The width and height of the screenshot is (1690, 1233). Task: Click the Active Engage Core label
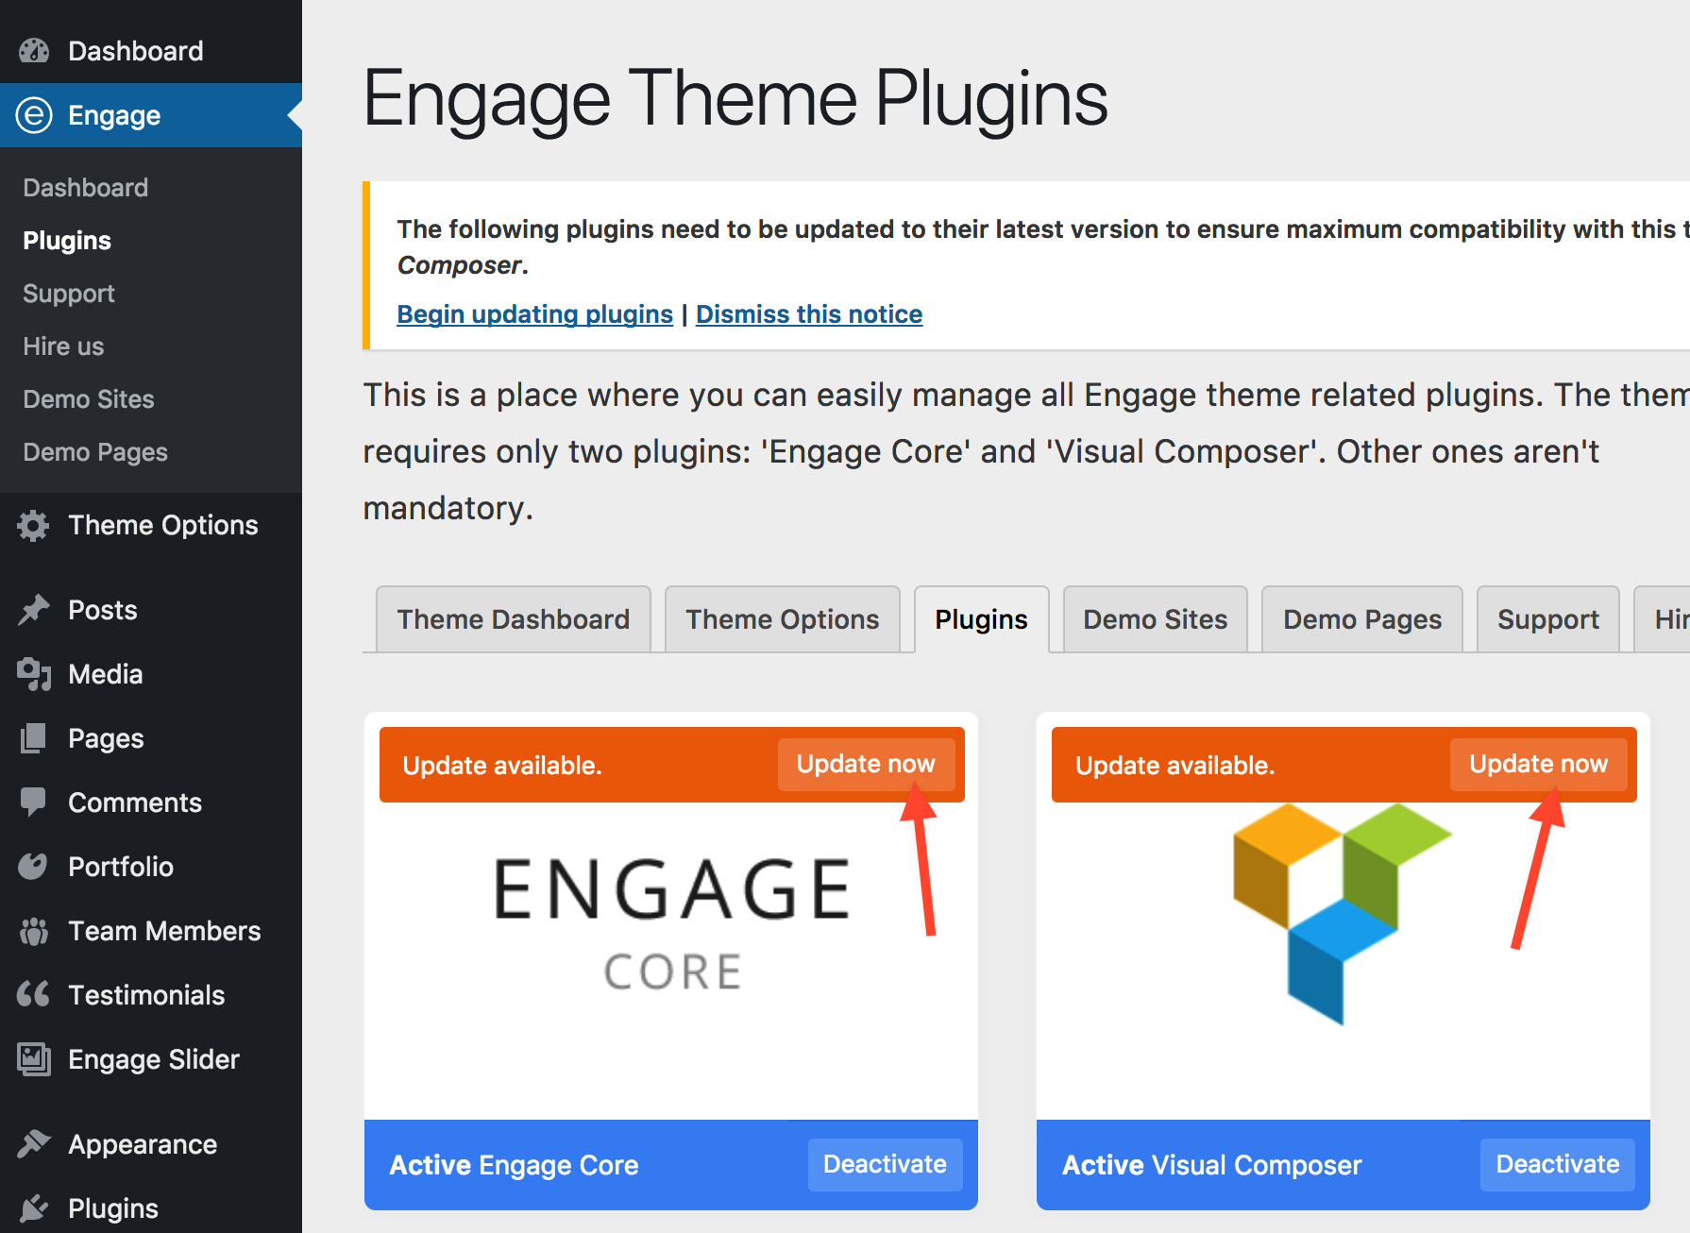click(x=515, y=1165)
